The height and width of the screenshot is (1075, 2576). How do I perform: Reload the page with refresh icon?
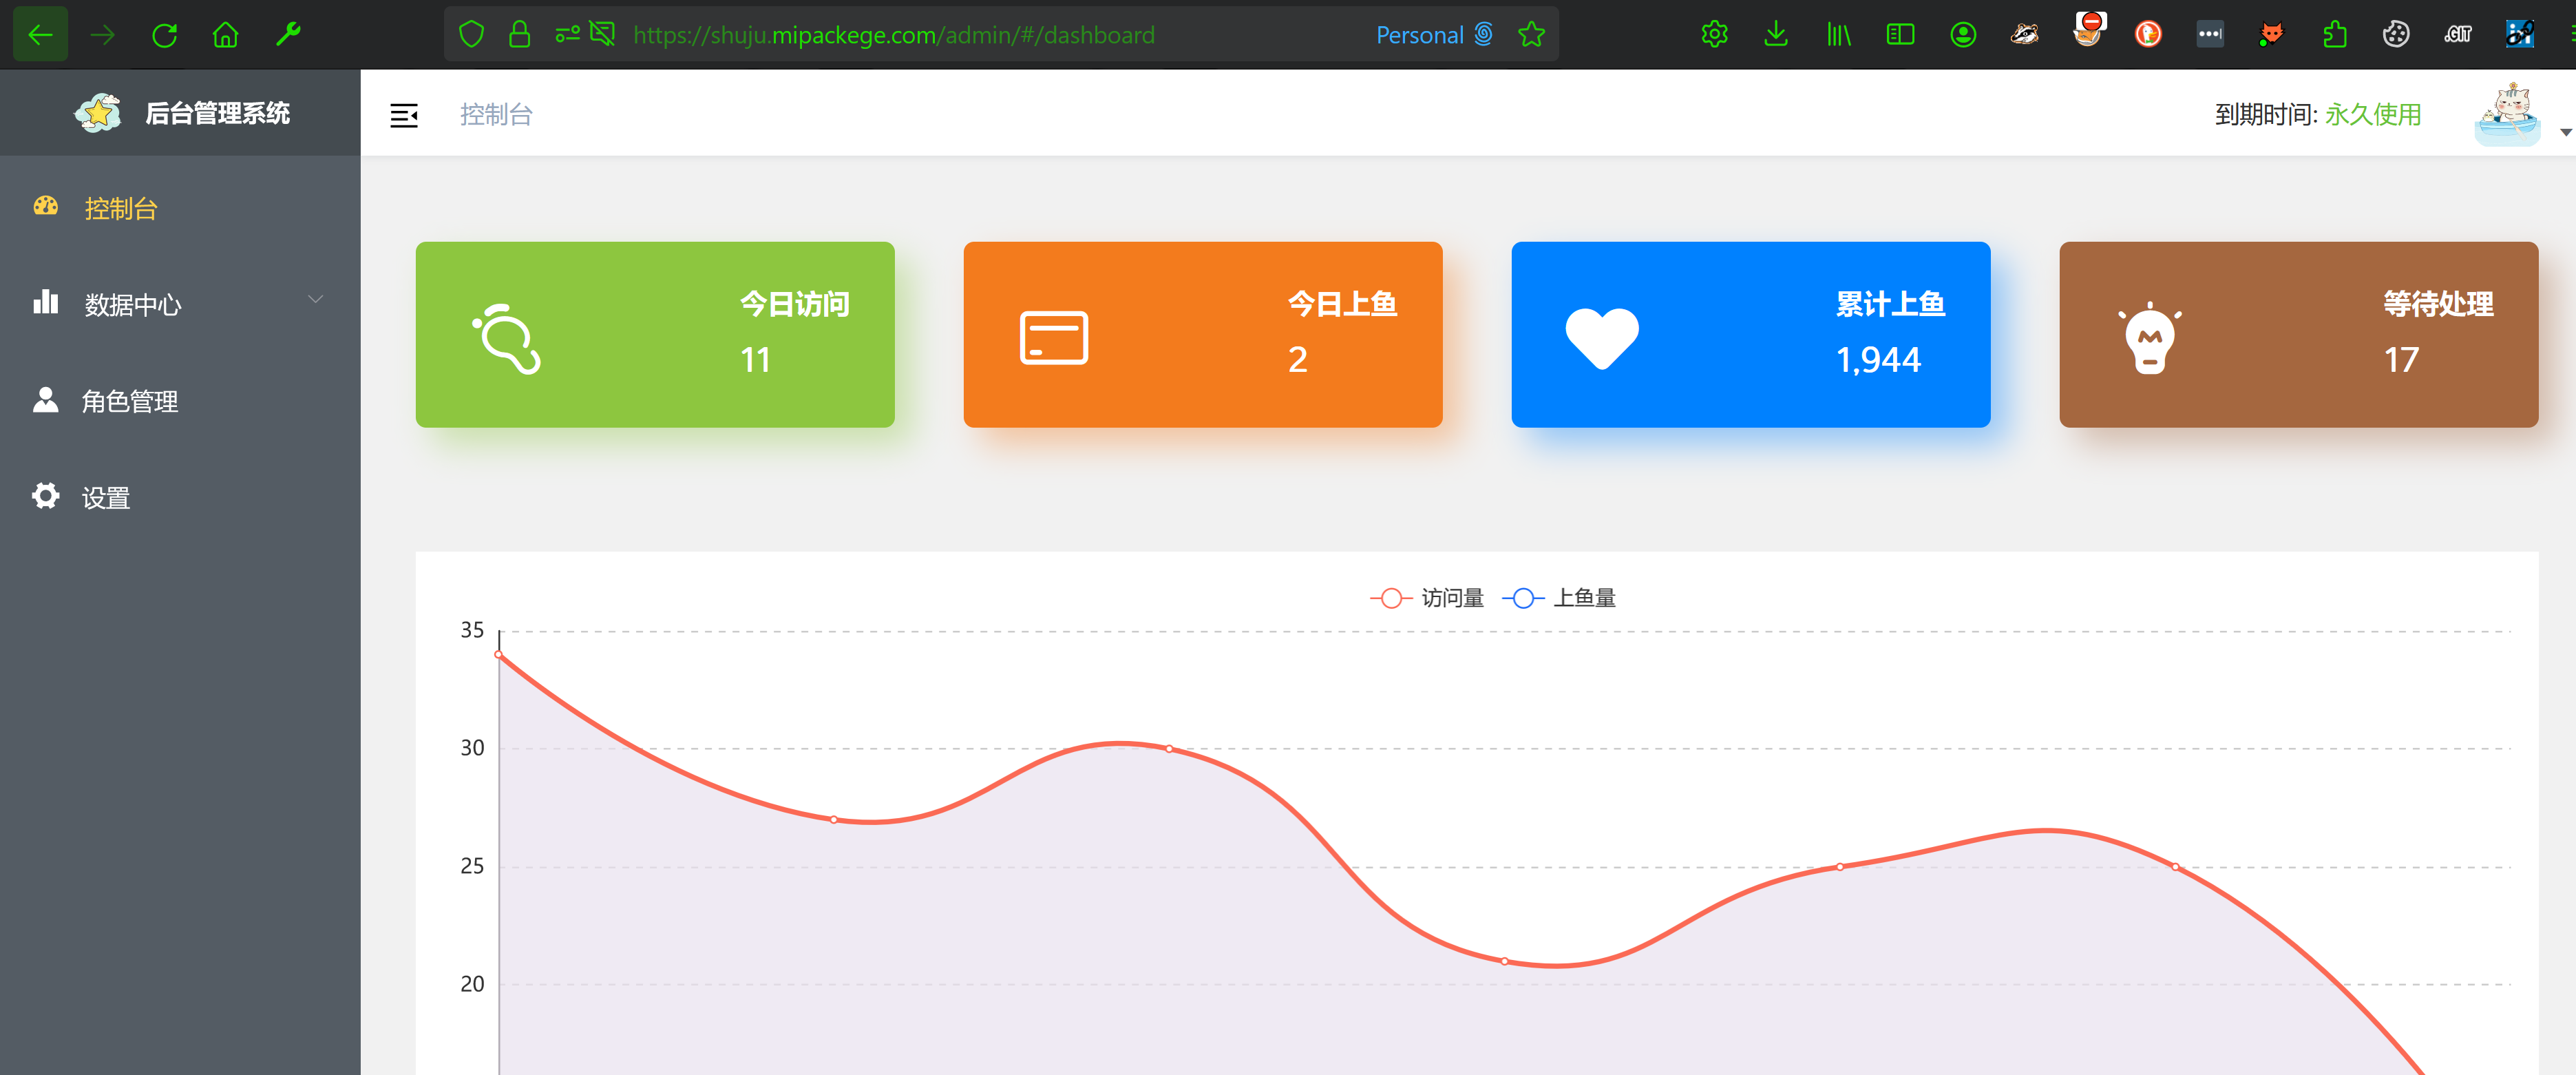click(165, 35)
